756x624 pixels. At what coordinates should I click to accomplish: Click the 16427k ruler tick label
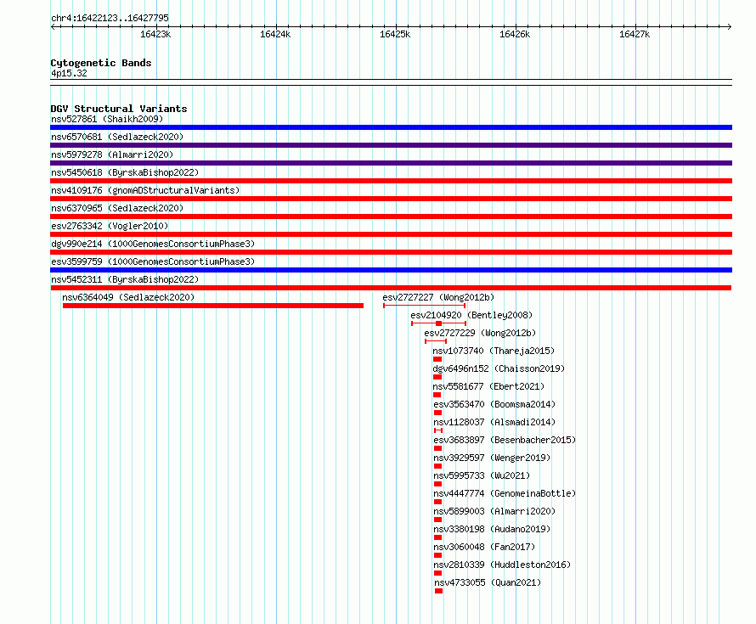[635, 34]
